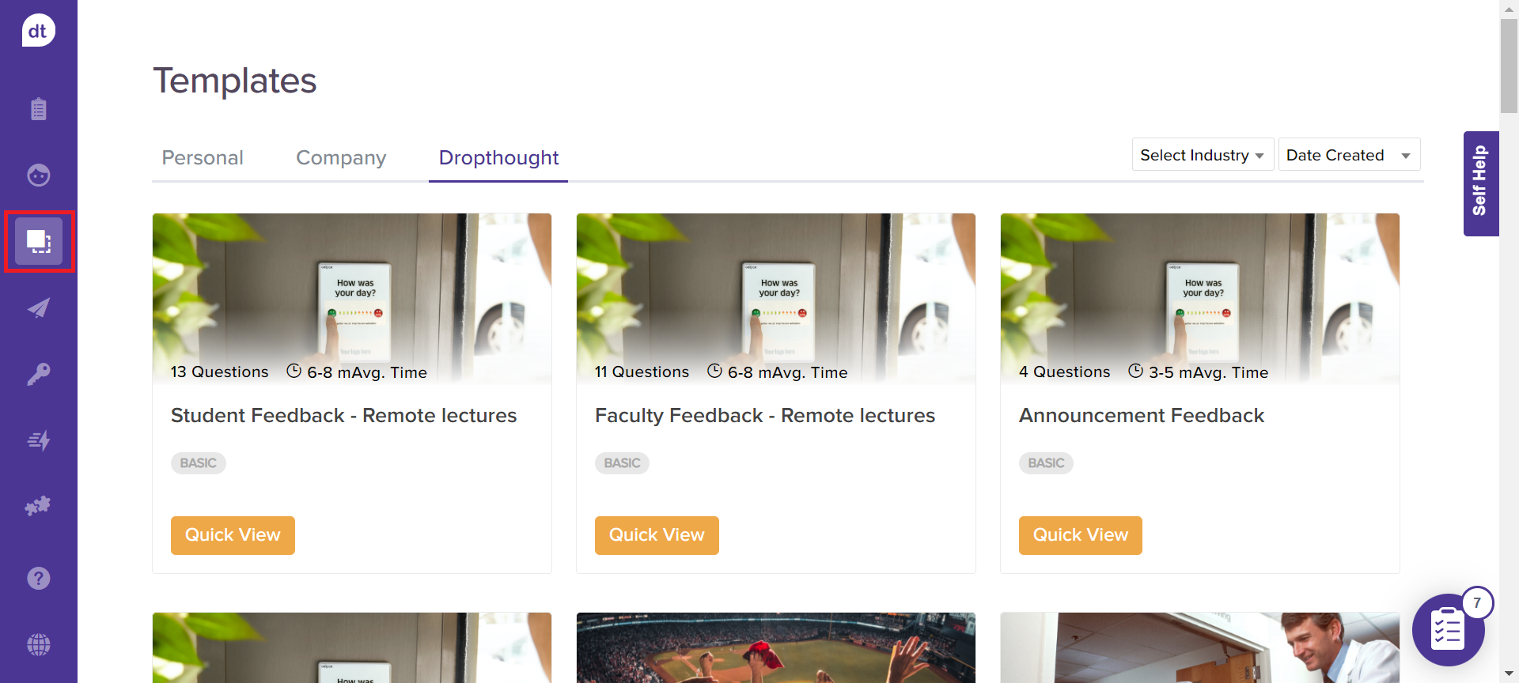The height and width of the screenshot is (683, 1519).
Task: Select the Templates sidebar icon
Action: [39, 241]
